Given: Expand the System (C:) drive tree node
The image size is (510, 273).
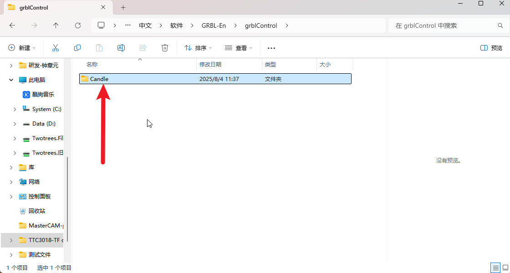Looking at the screenshot, I should pos(15,109).
